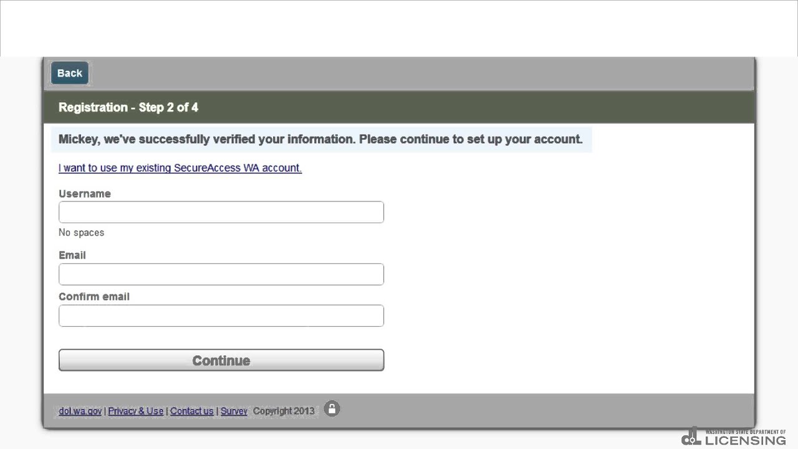Select the Confirm email input field
The height and width of the screenshot is (449, 798).
click(x=221, y=316)
